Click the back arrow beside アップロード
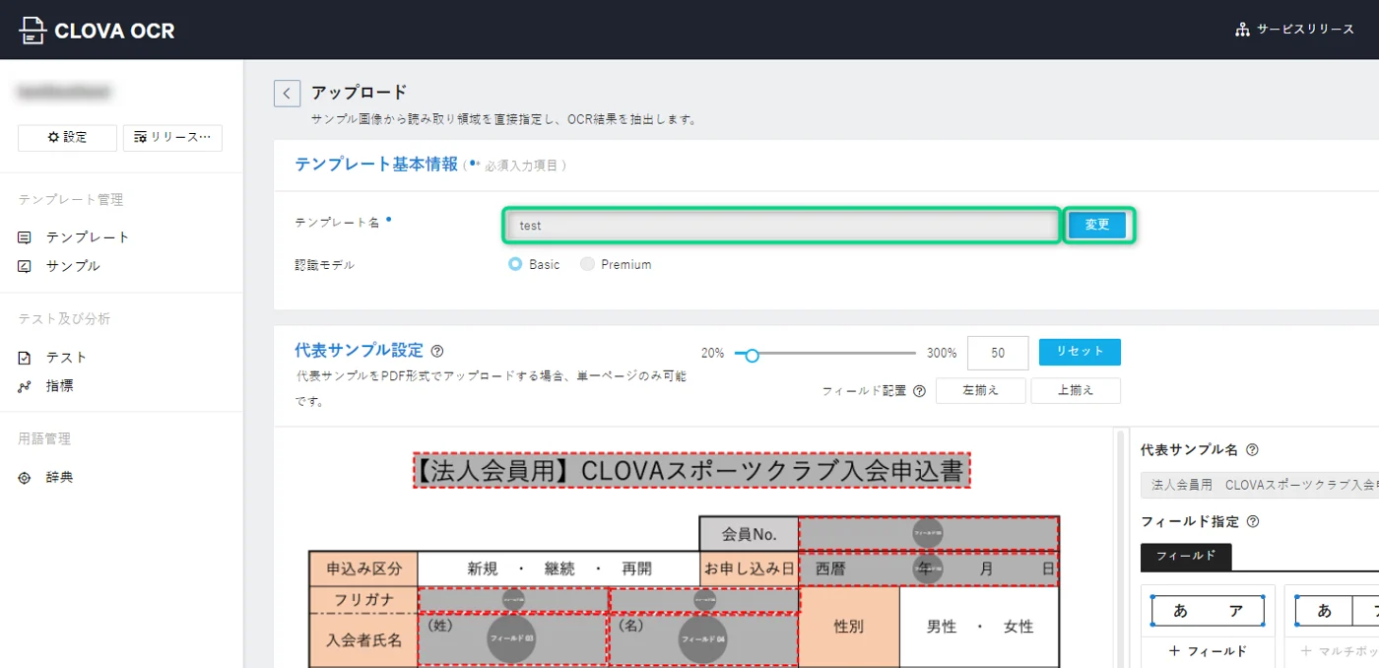The image size is (1379, 668). click(287, 94)
